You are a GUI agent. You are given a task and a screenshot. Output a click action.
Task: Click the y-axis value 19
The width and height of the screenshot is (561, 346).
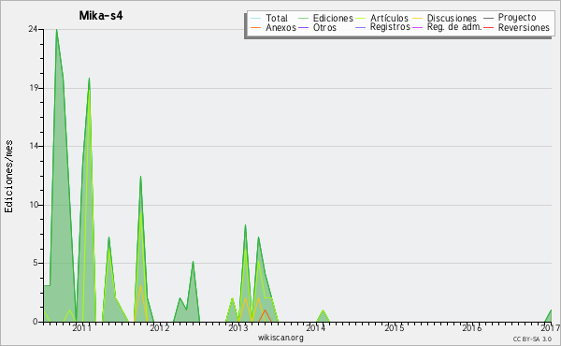tap(34, 88)
